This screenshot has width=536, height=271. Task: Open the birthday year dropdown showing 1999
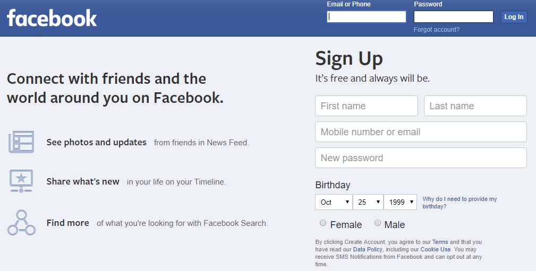click(x=401, y=202)
